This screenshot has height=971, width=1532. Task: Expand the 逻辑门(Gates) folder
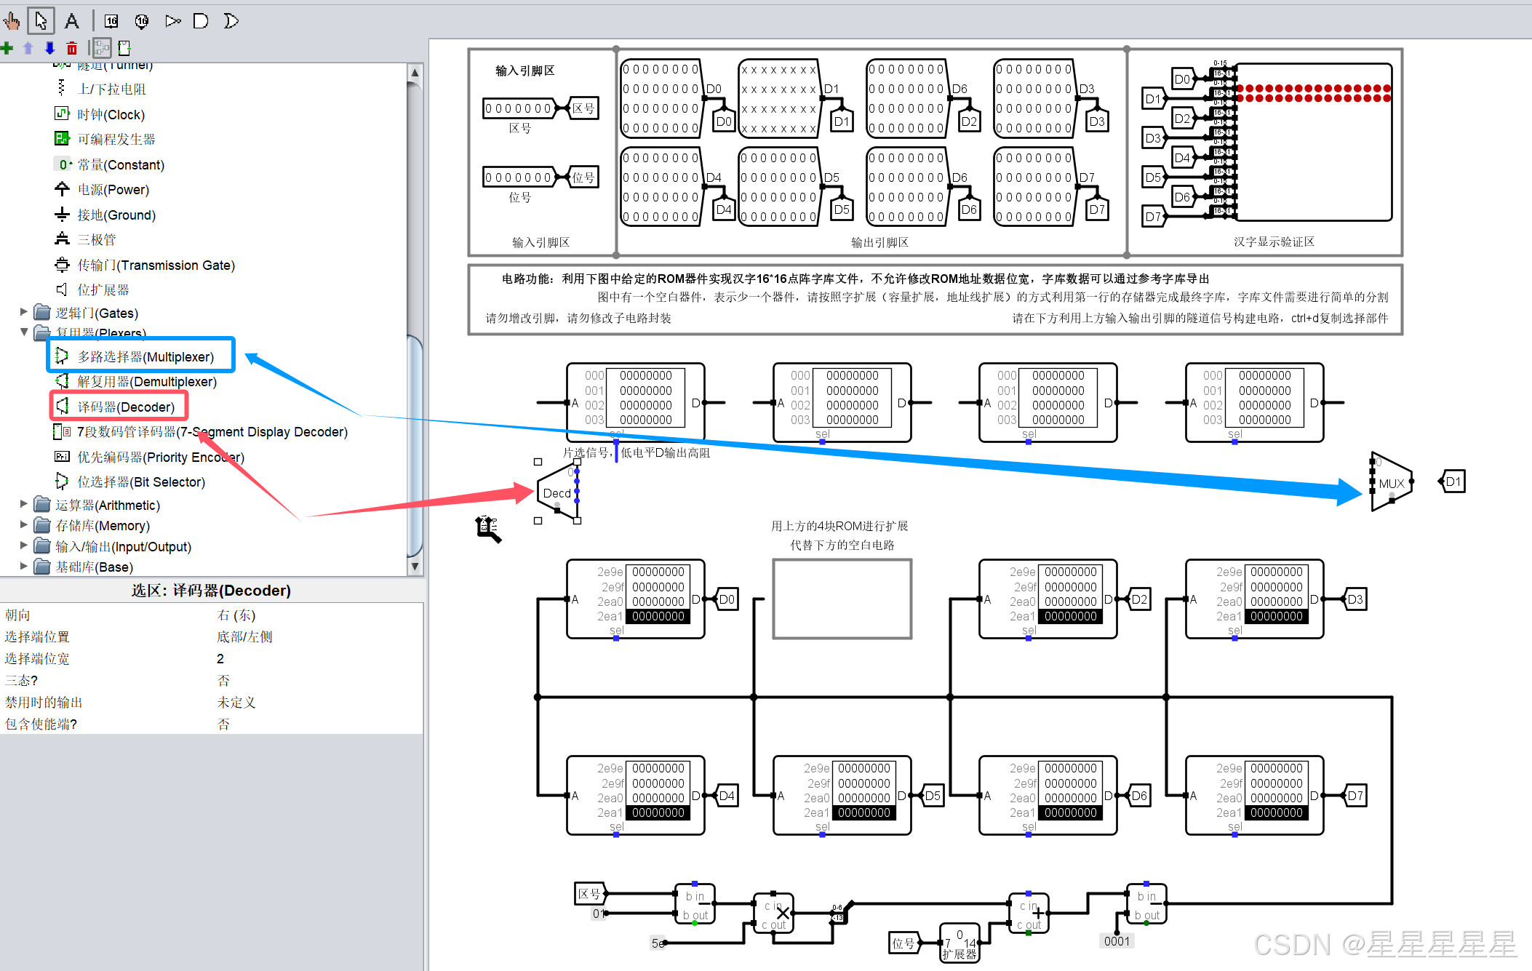[24, 312]
